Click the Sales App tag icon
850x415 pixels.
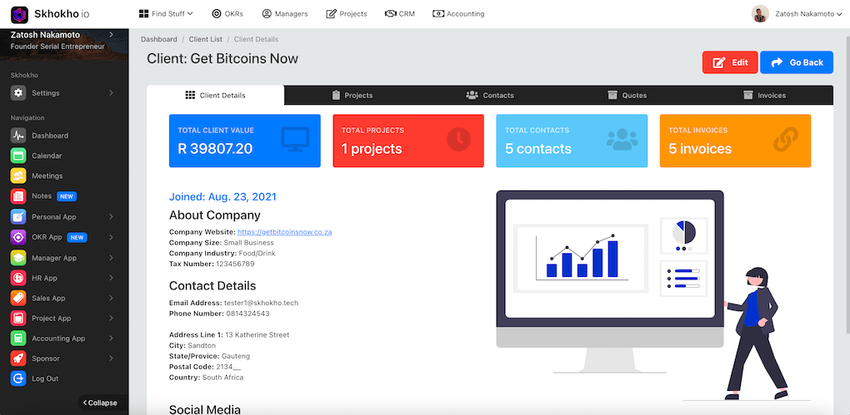click(18, 298)
